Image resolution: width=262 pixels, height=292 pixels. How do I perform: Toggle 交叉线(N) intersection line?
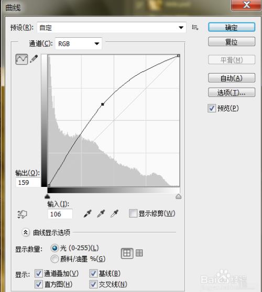[93, 284]
